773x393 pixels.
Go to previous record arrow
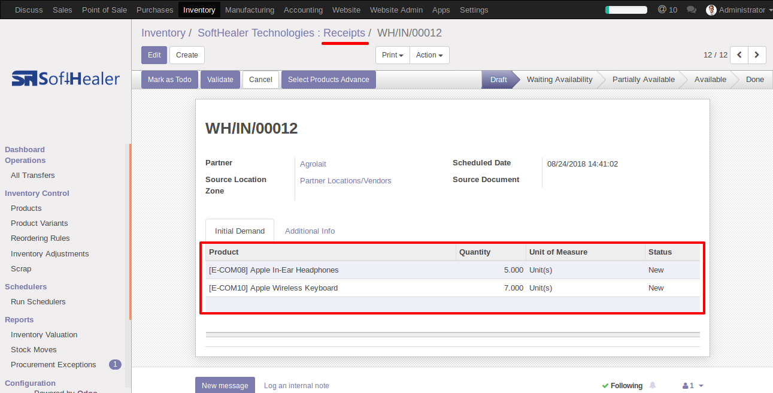click(739, 55)
